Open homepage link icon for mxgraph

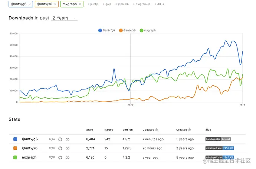(68, 158)
